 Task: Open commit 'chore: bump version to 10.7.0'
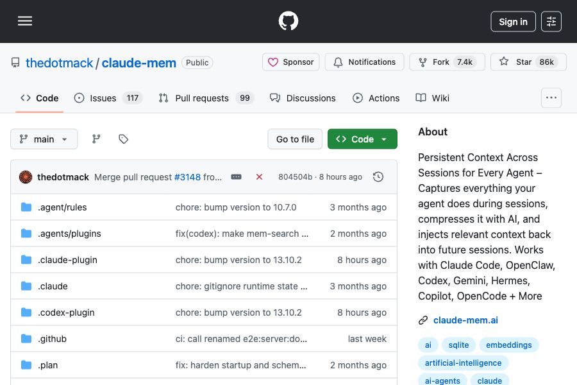pyautogui.click(x=236, y=207)
